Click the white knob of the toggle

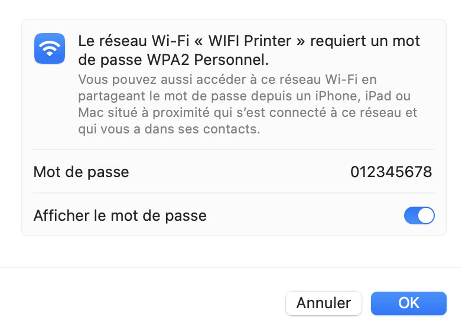tap(426, 216)
